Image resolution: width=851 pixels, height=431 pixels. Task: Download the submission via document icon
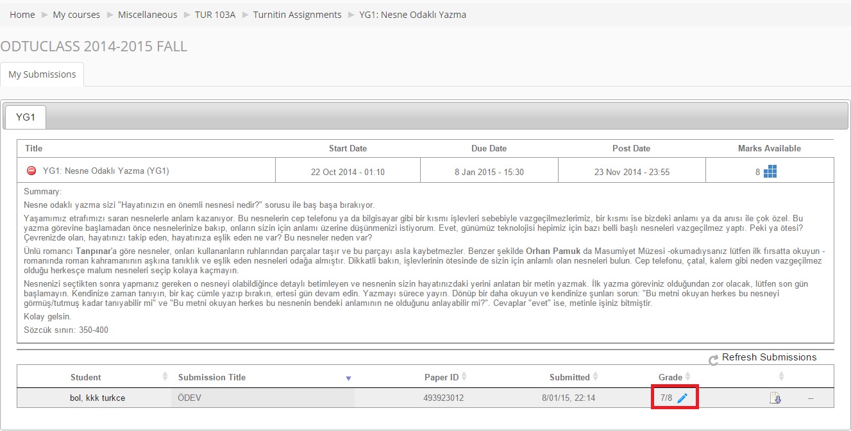click(x=775, y=398)
